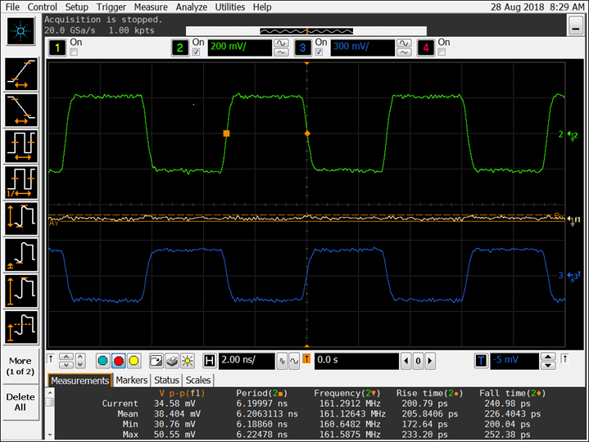Click measurements panel scrollbar down arrow
Viewport: 589px width, 442px height.
click(50, 435)
